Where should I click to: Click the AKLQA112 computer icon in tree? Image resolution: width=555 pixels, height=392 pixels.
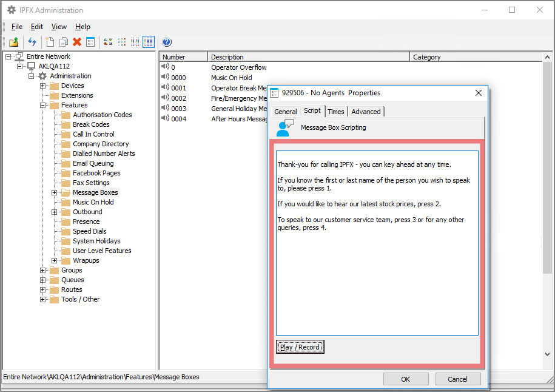31,66
